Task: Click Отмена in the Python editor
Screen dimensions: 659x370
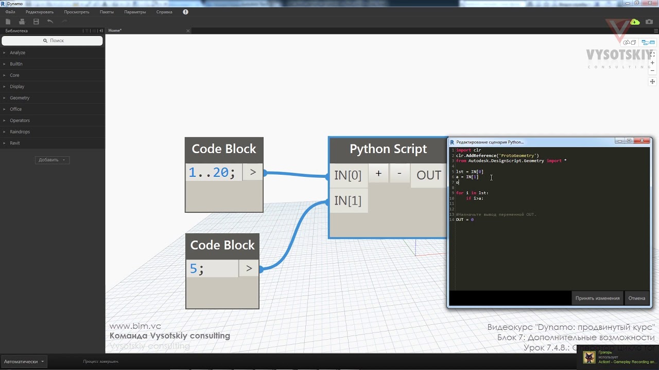Action: pyautogui.click(x=637, y=298)
